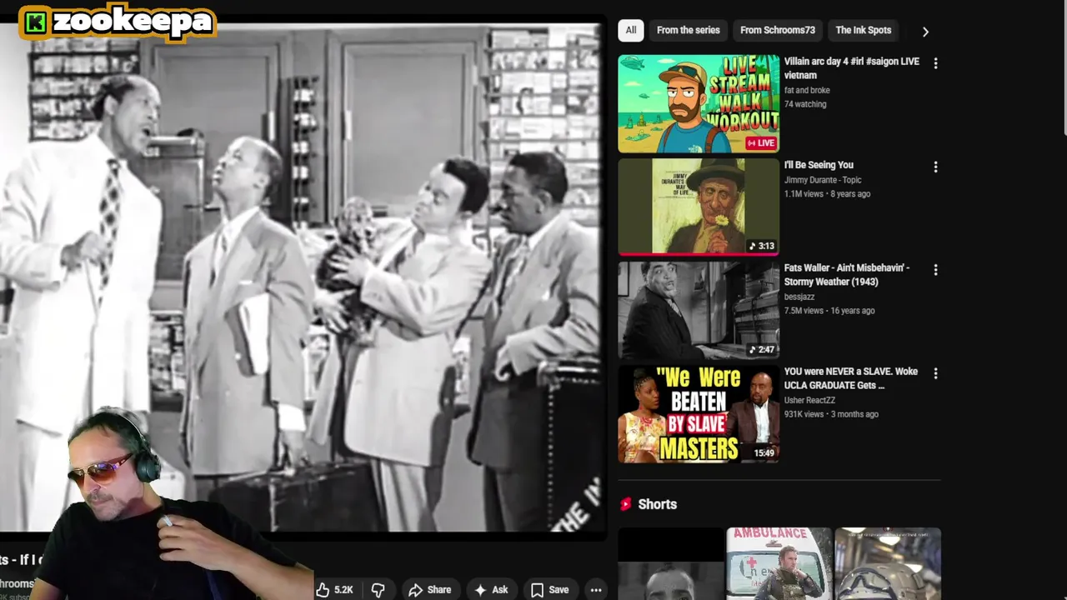The width and height of the screenshot is (1067, 600).
Task: Select the From the series chip
Action: coord(688,30)
